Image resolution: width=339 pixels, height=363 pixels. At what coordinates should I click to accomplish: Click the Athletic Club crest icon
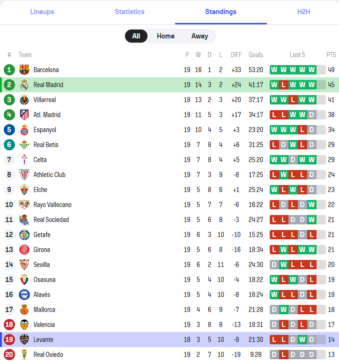tap(24, 175)
